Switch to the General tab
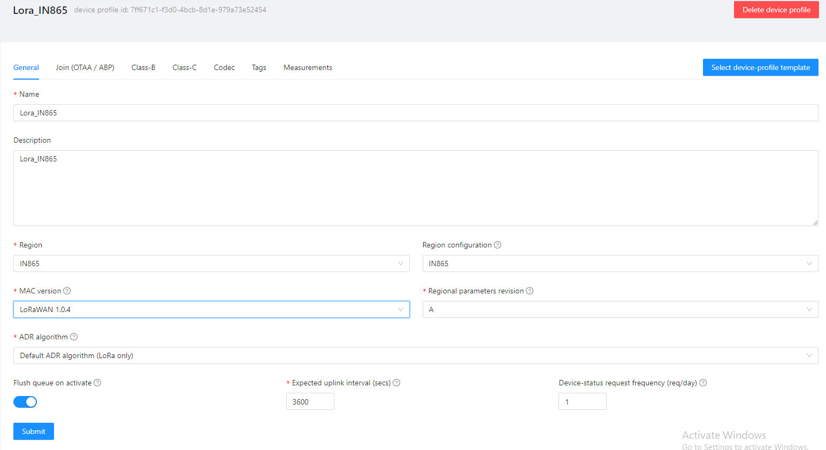This screenshot has height=450, width=826. [26, 67]
